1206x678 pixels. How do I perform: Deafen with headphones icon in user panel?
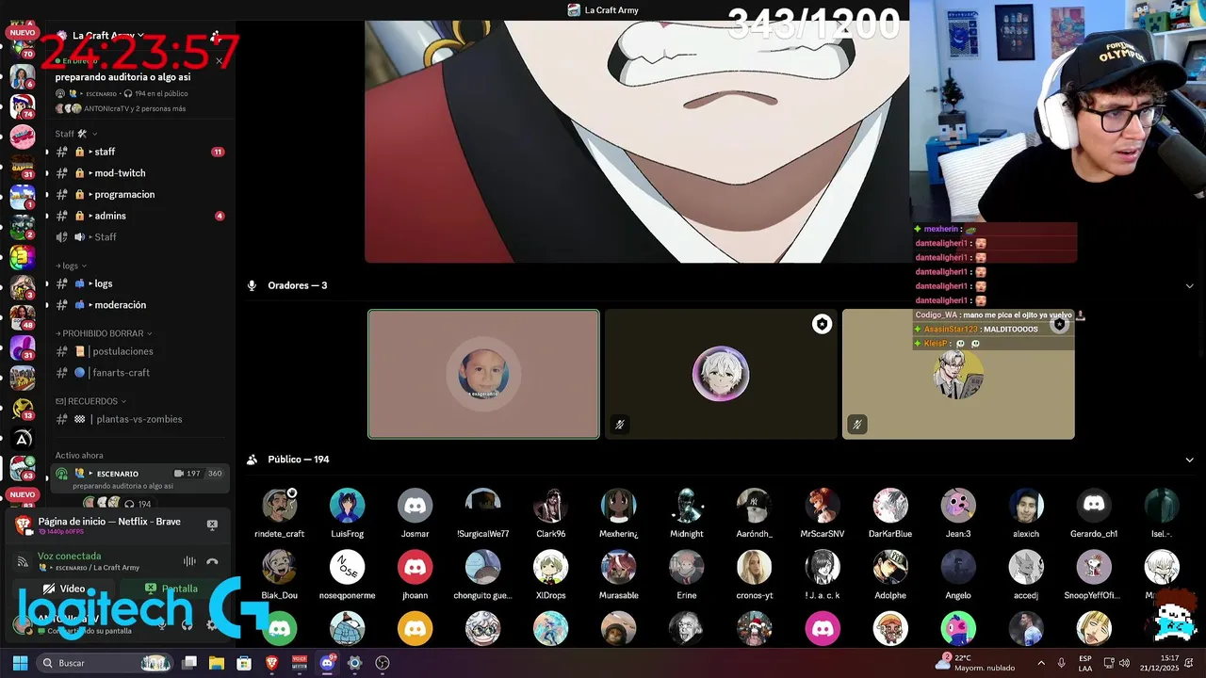187,624
